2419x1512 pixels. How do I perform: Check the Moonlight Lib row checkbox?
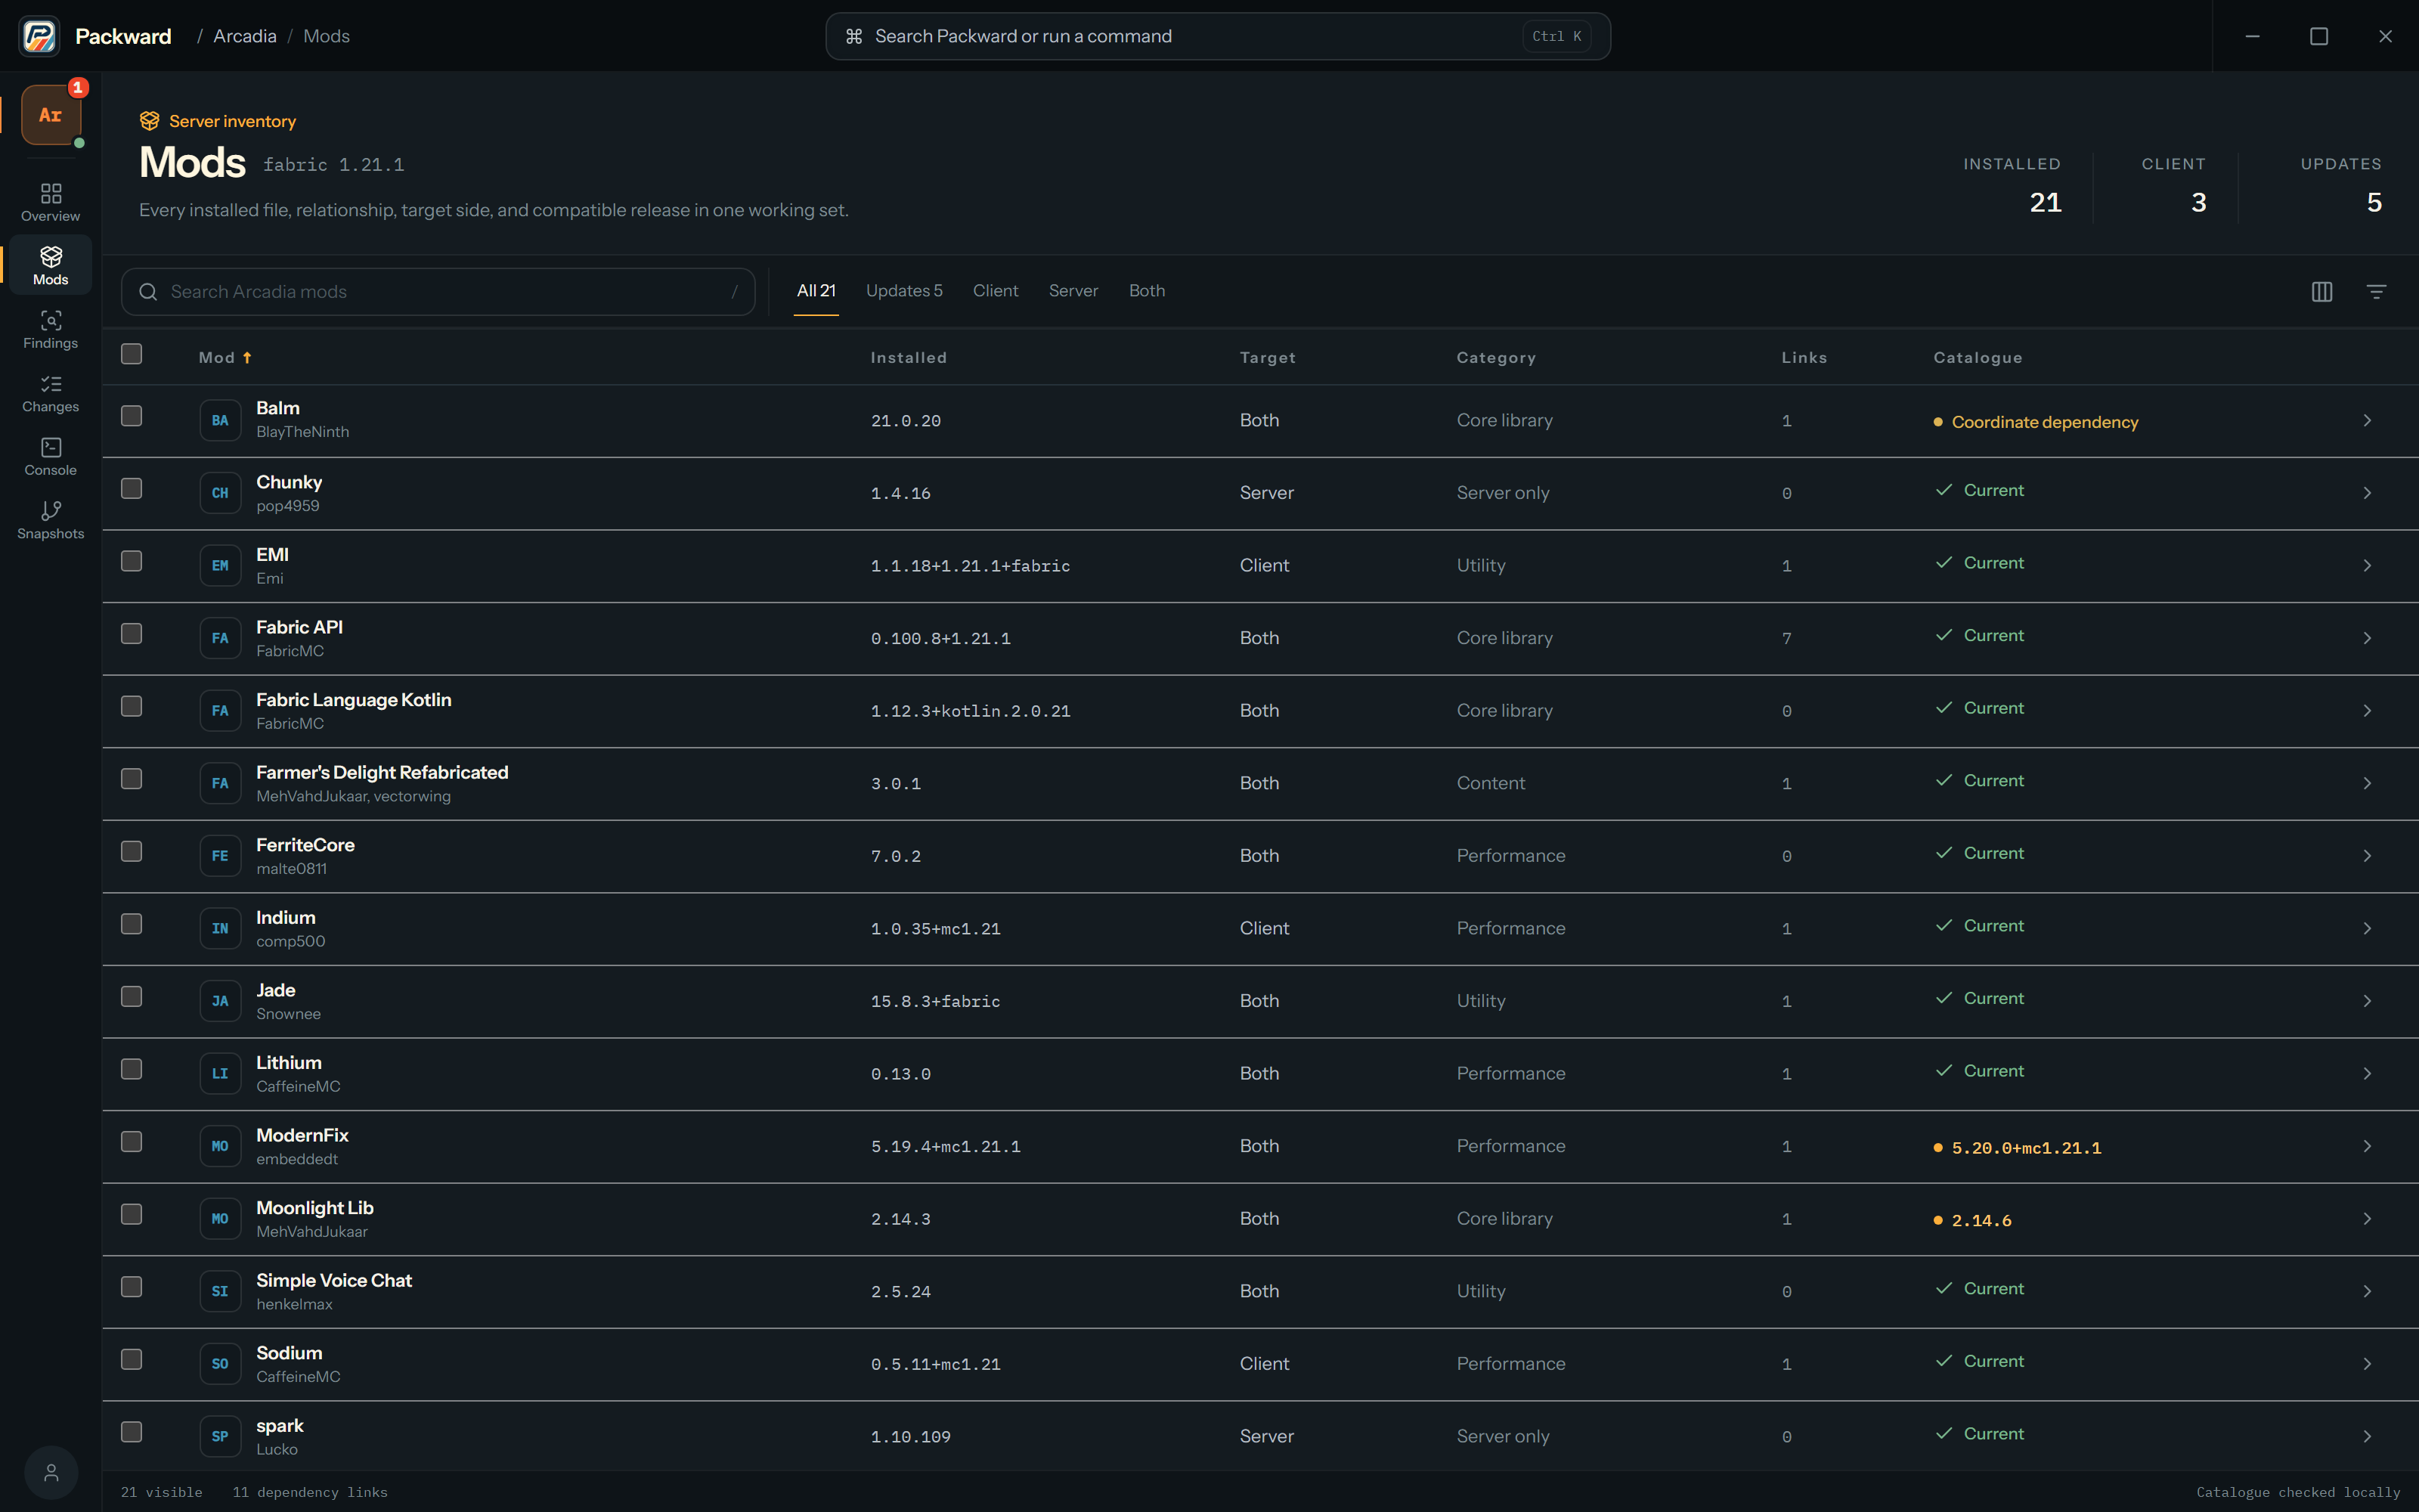click(131, 1214)
